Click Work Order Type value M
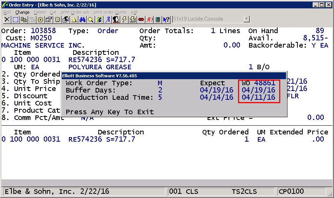This screenshot has height=198, width=334. pyautogui.click(x=160, y=83)
